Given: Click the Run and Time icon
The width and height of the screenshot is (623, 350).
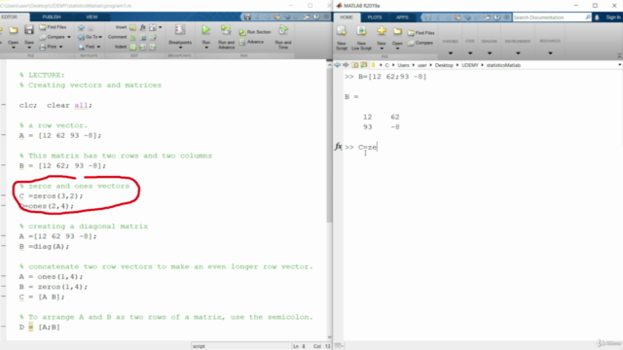Looking at the screenshot, I should point(283,30).
